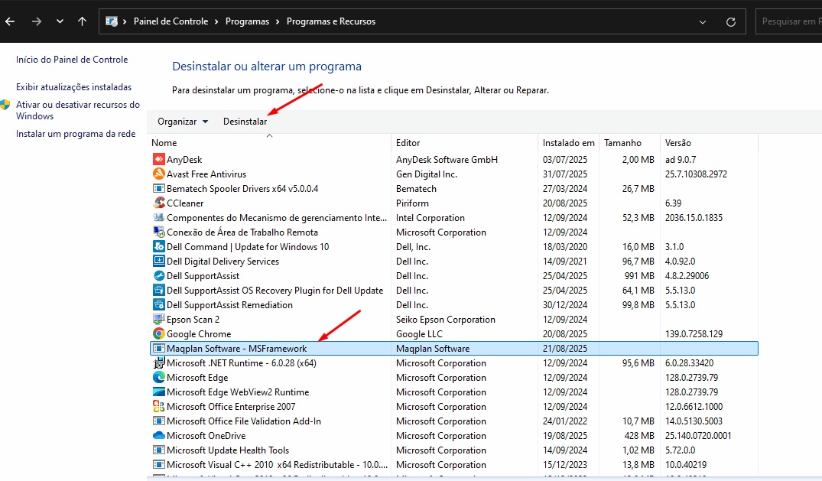The width and height of the screenshot is (822, 481).
Task: Select Dell SupportAssist Remediation icon
Action: pos(158,305)
